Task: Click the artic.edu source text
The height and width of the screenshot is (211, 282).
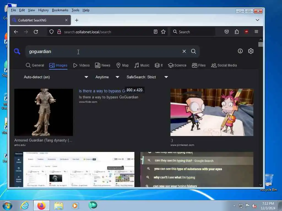Action: tap(20, 145)
